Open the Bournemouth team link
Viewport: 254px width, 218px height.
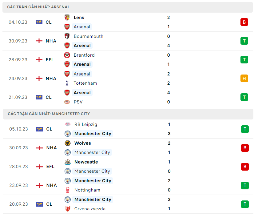(88, 36)
